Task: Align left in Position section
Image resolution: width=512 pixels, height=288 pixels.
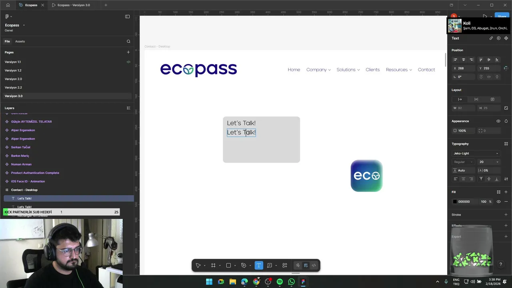Action: (455, 60)
